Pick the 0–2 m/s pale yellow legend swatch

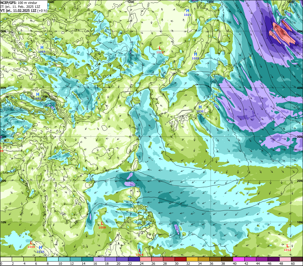tap(6, 259)
